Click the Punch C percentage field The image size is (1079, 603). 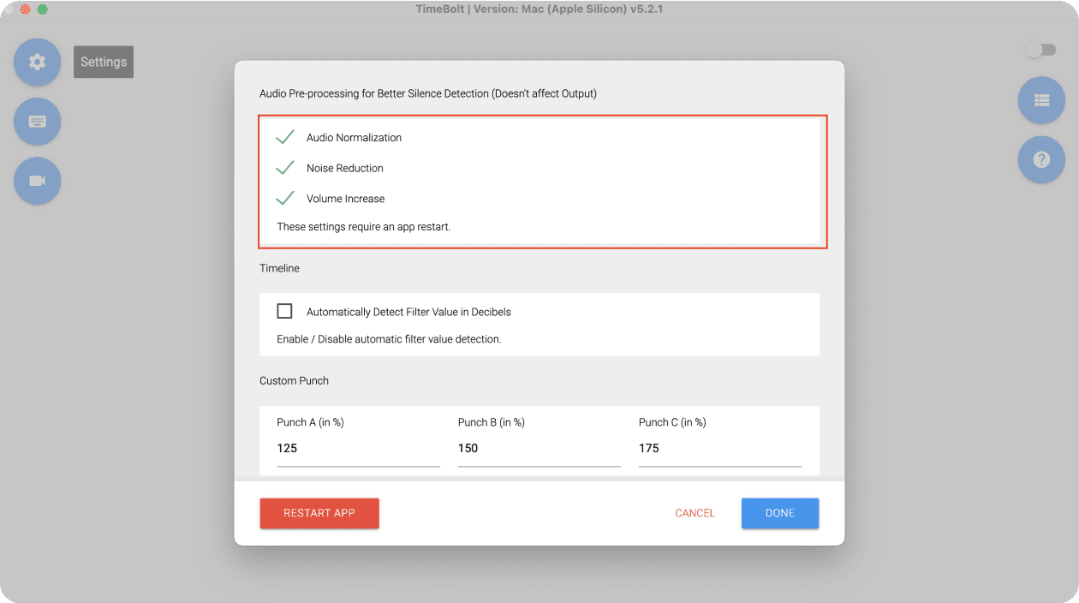pyautogui.click(x=720, y=448)
